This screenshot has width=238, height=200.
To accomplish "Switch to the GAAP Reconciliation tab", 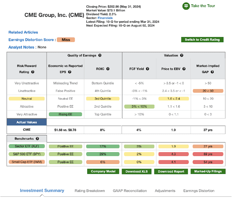I will pos(130,191).
